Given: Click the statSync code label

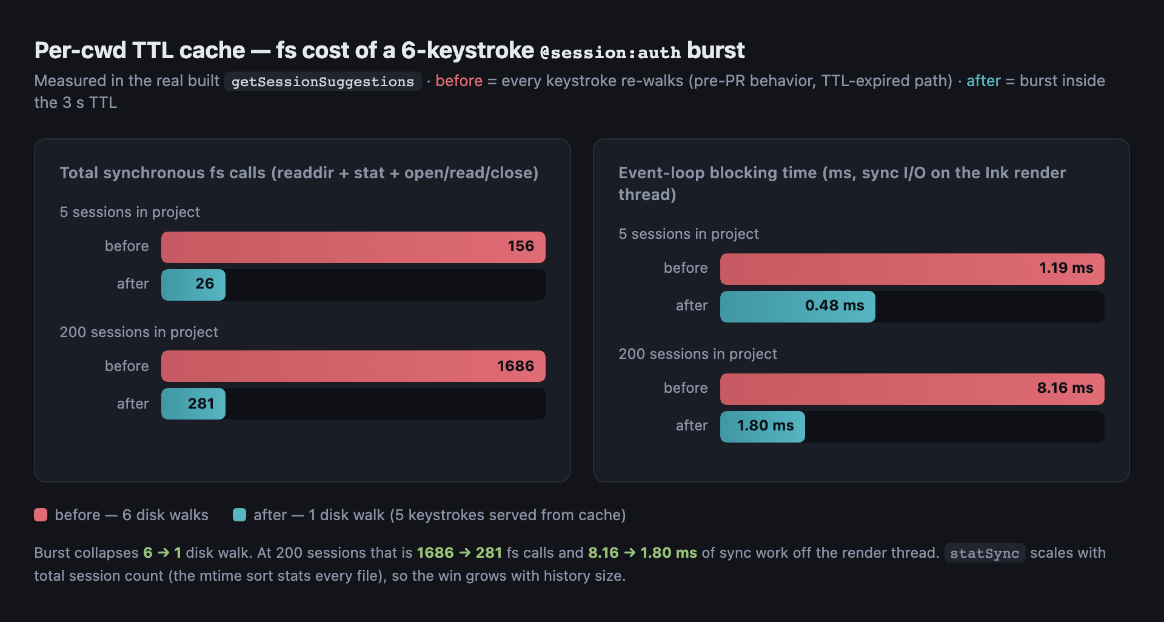Looking at the screenshot, I should pos(985,553).
